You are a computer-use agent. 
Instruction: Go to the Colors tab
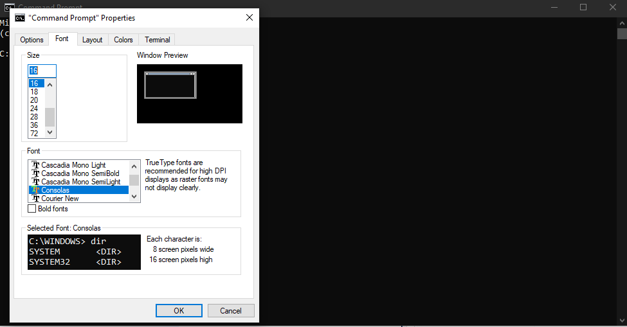(x=123, y=40)
